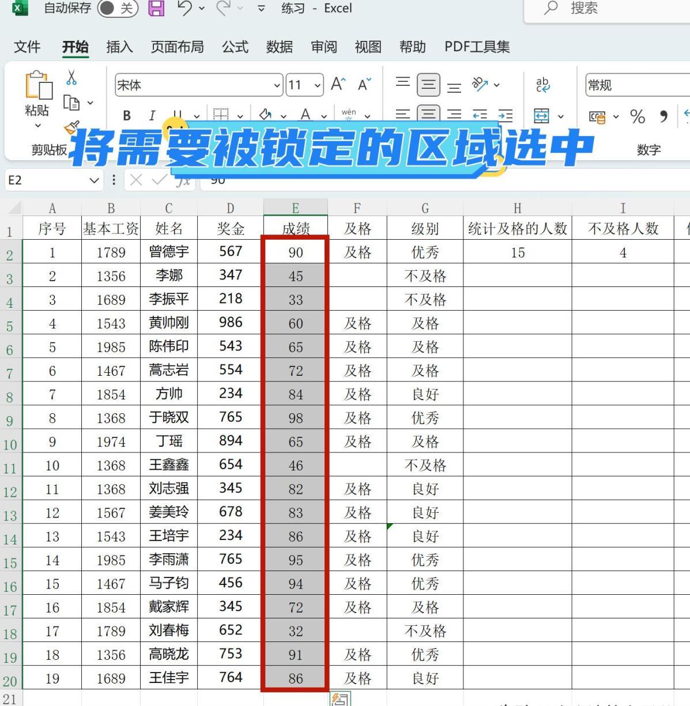Viewport: 690px width, 706px height.
Task: Open the Merge and Center dropdown arrow
Action: 561,116
